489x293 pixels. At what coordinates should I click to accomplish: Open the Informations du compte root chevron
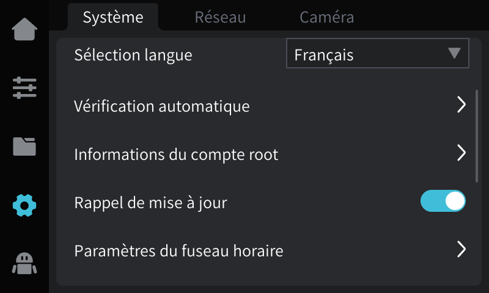pos(461,153)
